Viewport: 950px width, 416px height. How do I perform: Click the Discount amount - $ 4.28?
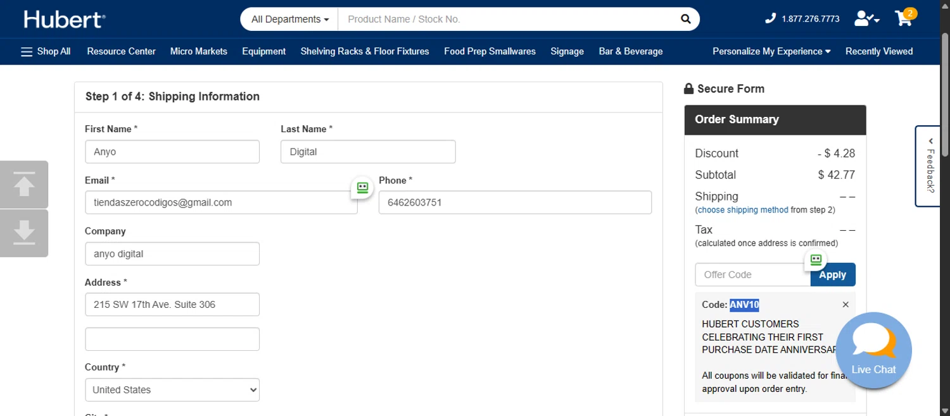[837, 154]
